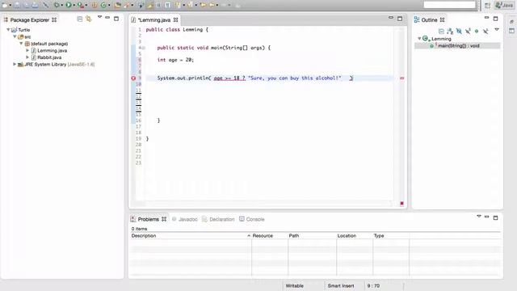Select the Outline view tab
The width and height of the screenshot is (517, 291).
pyautogui.click(x=429, y=19)
